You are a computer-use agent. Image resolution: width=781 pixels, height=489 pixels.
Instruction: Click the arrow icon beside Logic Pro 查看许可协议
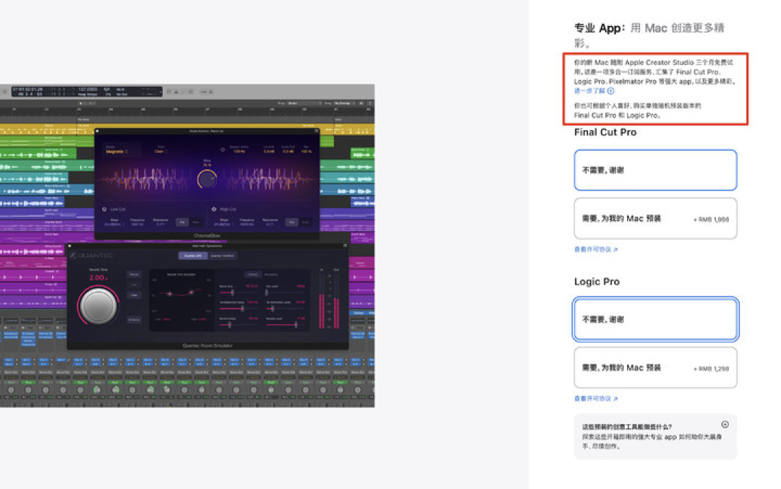tap(615, 399)
